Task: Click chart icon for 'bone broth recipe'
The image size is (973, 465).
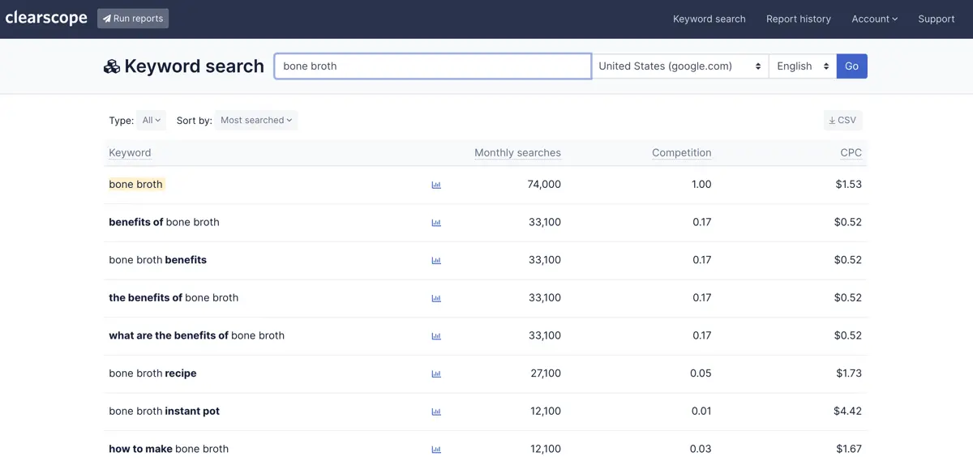Action: [x=436, y=373]
